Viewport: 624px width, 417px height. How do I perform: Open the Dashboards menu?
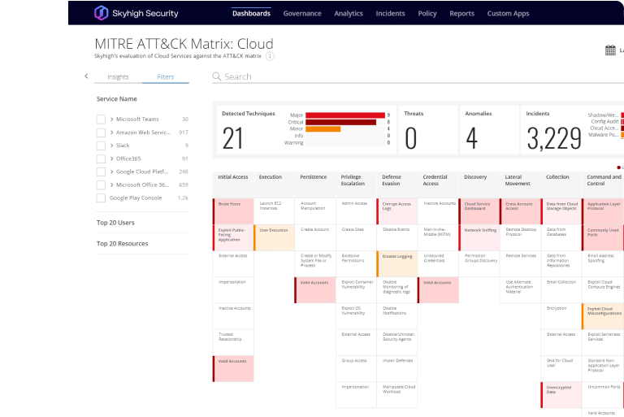pyautogui.click(x=251, y=13)
